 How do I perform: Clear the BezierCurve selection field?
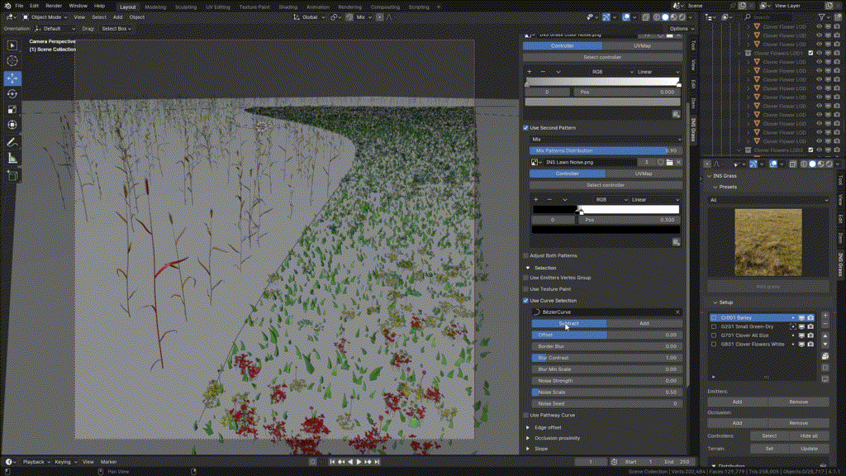click(677, 312)
